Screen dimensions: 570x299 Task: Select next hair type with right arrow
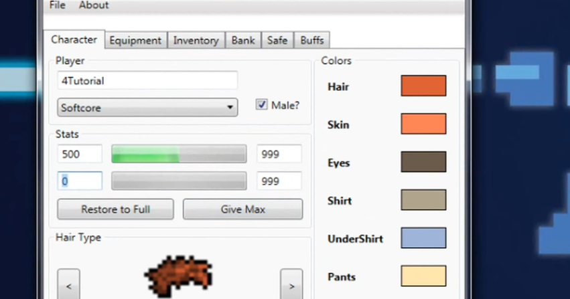tap(291, 285)
